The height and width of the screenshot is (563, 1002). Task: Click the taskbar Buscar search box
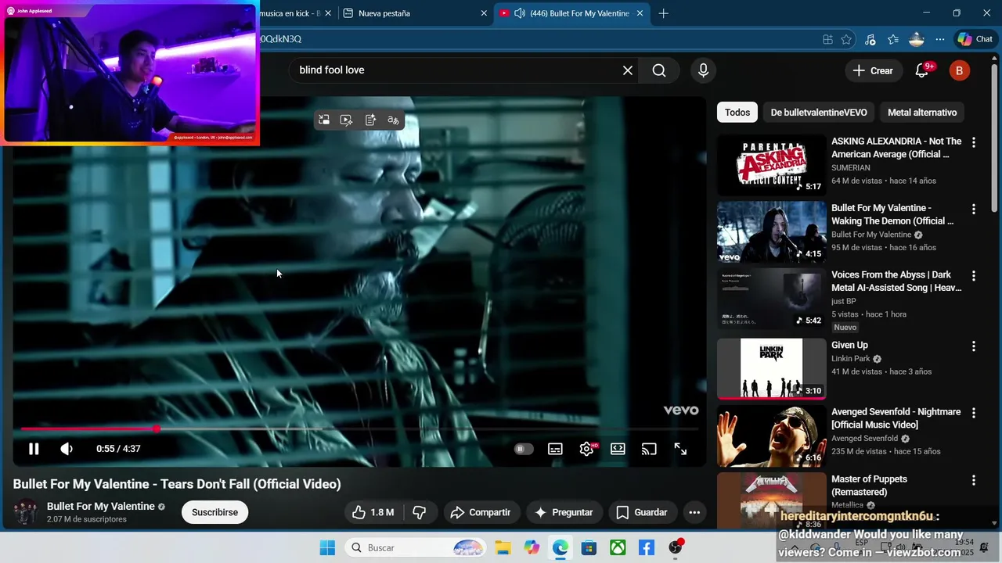point(416,547)
